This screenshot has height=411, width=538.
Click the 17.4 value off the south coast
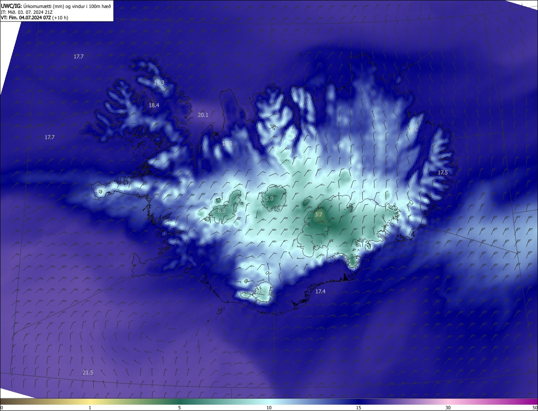(320, 291)
